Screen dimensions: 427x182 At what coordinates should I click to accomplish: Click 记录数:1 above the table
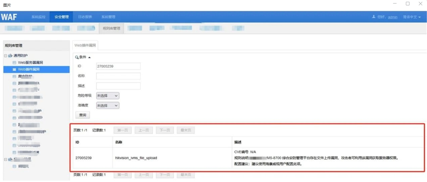click(99, 130)
